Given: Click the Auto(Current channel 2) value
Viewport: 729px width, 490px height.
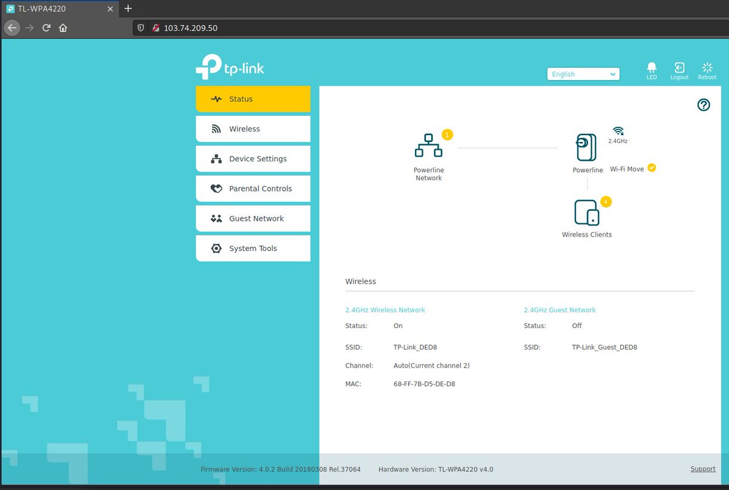Looking at the screenshot, I should 431,366.
